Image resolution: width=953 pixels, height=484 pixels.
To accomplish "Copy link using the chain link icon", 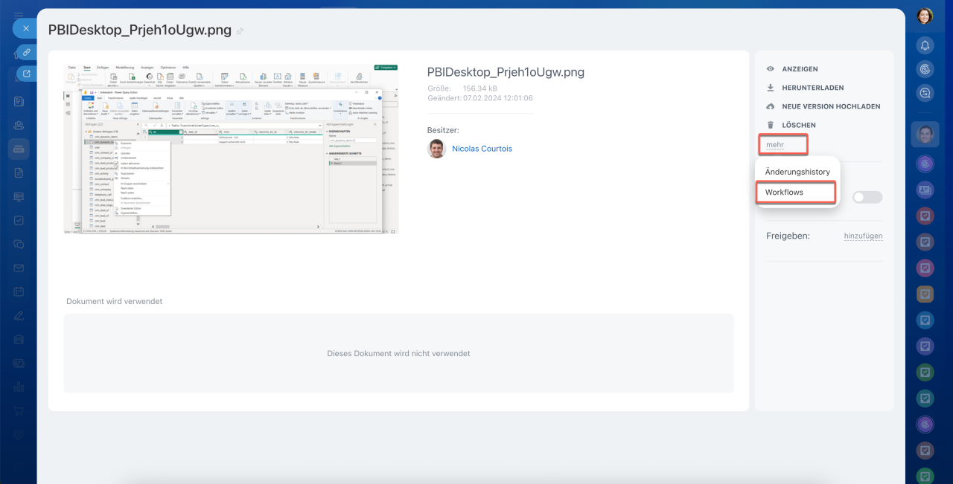I will click(26, 52).
